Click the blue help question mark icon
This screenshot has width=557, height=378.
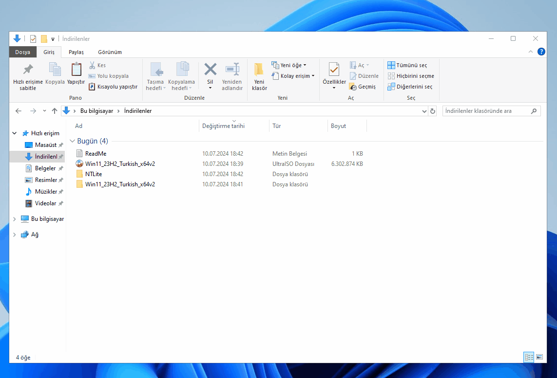(x=541, y=52)
